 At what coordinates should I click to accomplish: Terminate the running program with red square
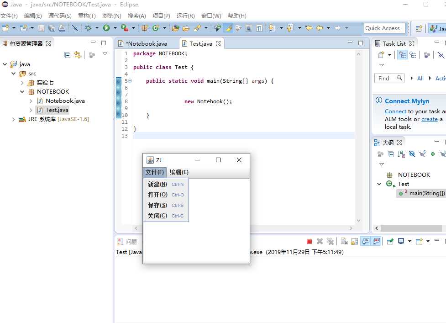[x=309, y=242]
